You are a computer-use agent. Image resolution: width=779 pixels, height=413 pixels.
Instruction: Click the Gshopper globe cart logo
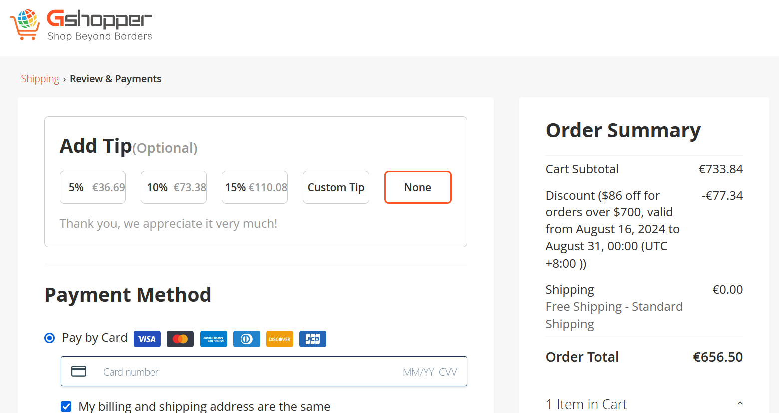pyautogui.click(x=25, y=24)
